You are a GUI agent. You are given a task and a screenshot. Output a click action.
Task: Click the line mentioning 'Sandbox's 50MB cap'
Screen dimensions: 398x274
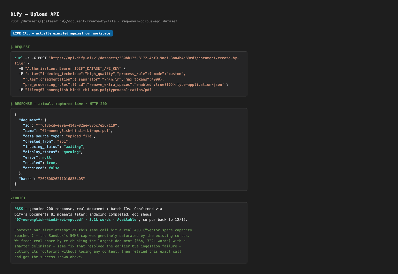(x=102, y=236)
